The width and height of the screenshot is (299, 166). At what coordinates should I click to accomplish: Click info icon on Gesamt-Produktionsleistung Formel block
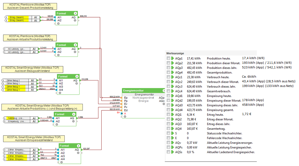point(75,13)
